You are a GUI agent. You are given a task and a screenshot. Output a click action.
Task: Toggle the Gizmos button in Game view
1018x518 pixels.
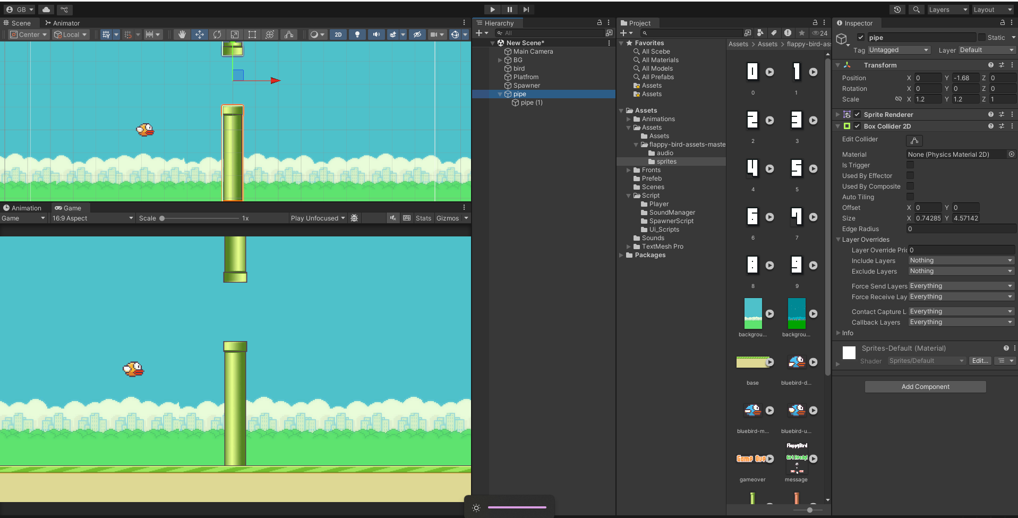[448, 218]
